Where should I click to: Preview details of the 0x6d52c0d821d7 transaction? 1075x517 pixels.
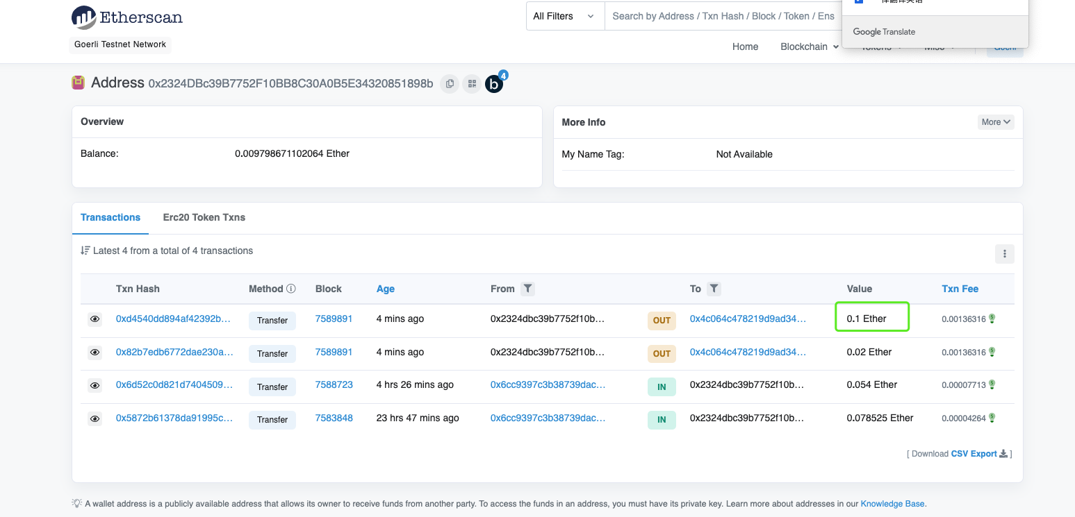click(95, 386)
